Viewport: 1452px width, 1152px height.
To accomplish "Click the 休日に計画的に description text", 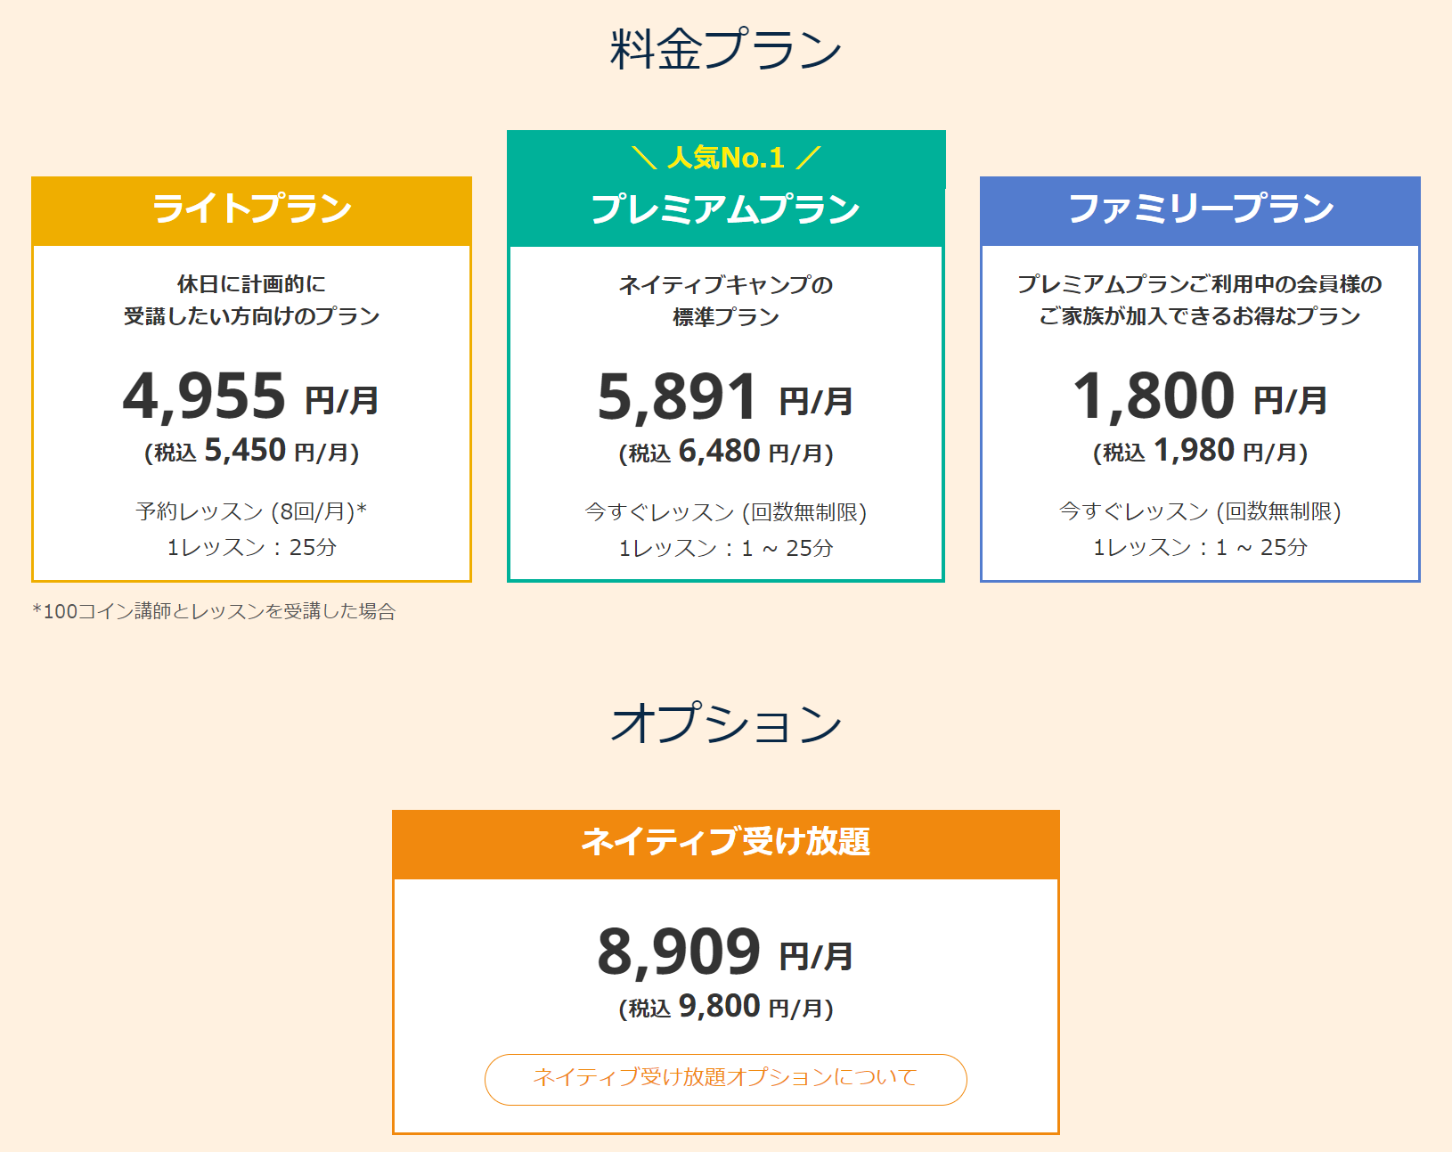I will point(251,285).
